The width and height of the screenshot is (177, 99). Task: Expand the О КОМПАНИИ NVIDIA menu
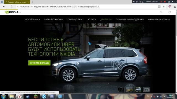click(x=159, y=20)
